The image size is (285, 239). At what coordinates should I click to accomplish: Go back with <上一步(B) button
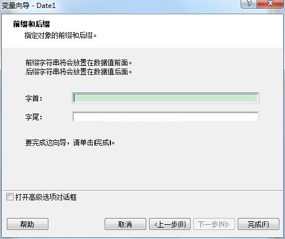[x=170, y=224]
